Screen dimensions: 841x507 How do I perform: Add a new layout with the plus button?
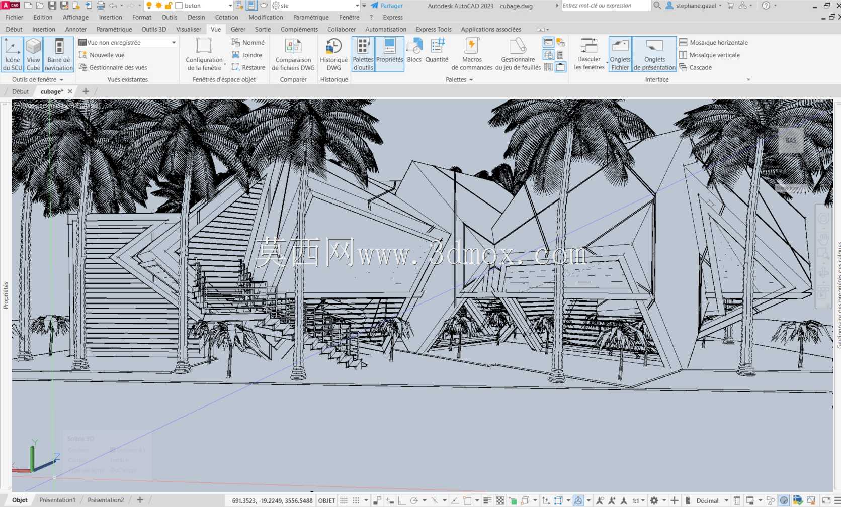pyautogui.click(x=140, y=500)
